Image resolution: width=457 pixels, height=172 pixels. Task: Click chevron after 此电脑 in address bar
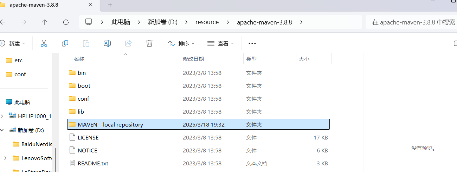(139, 22)
